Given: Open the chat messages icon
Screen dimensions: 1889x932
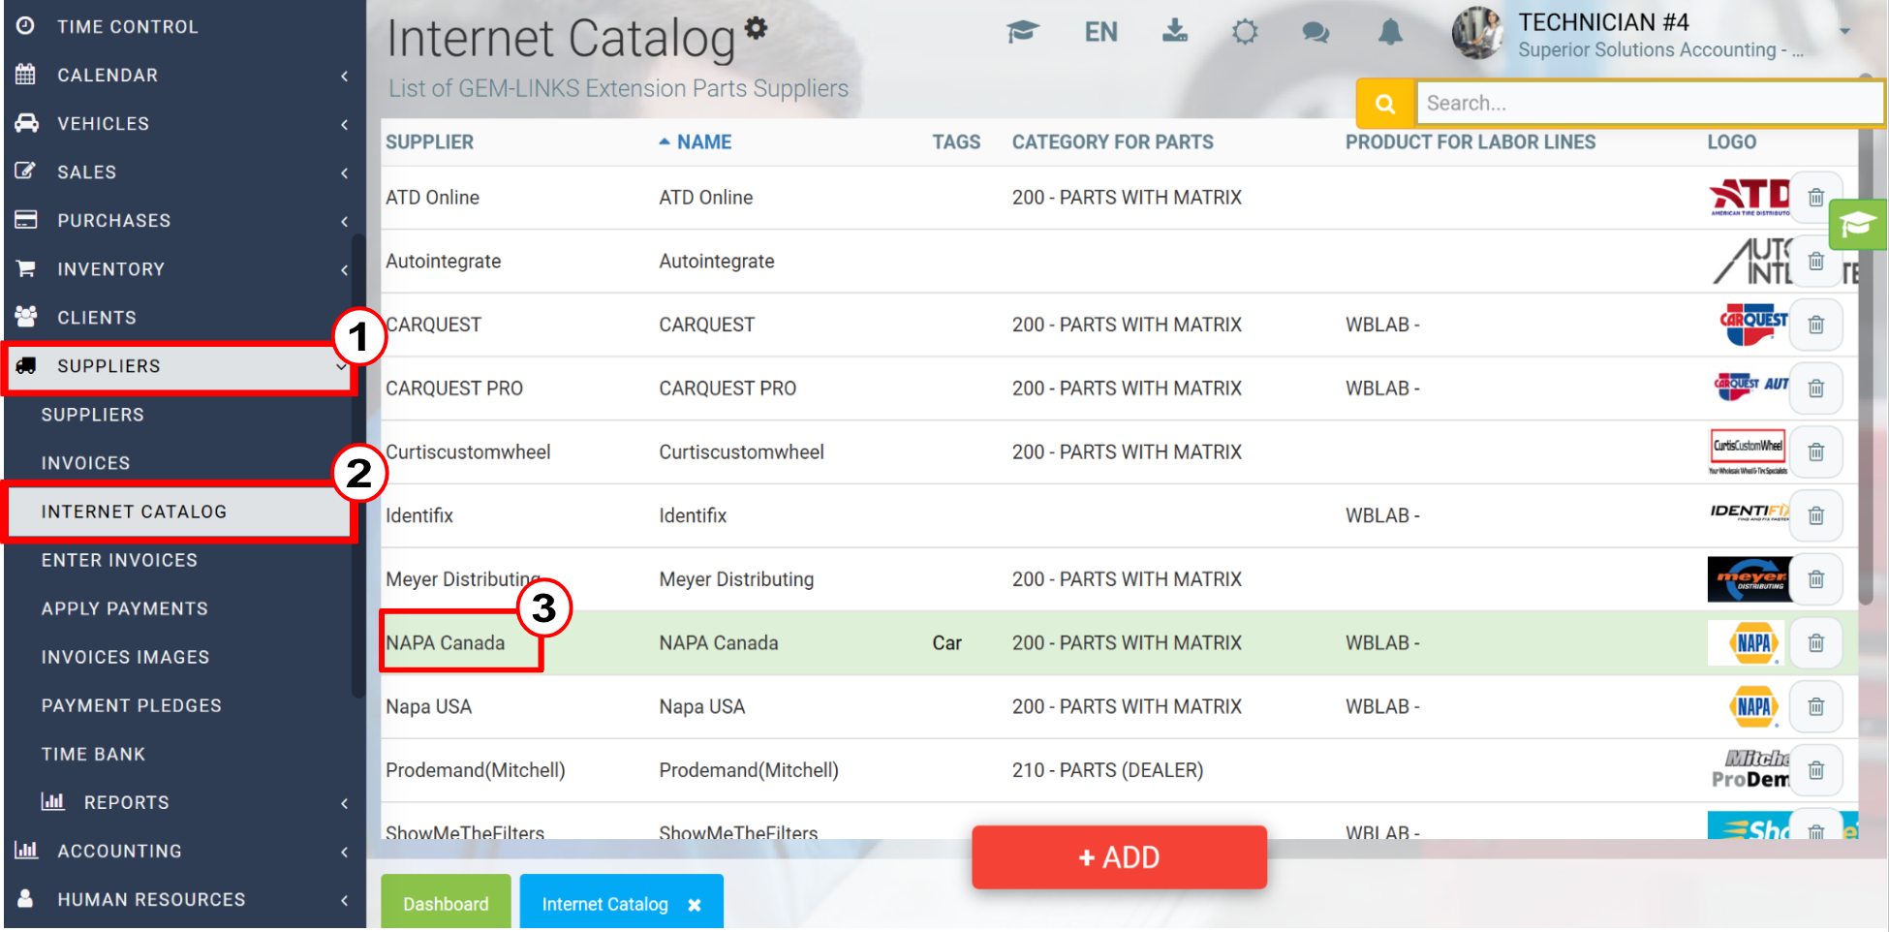Looking at the screenshot, I should (1316, 32).
